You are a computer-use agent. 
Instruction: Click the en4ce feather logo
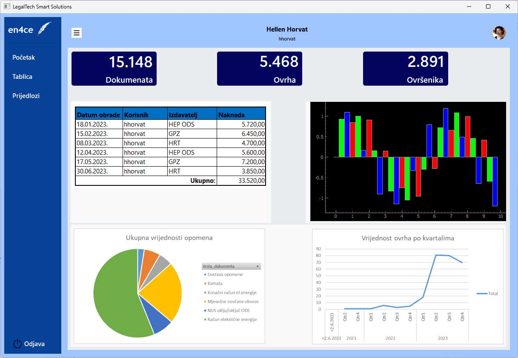pyautogui.click(x=44, y=29)
